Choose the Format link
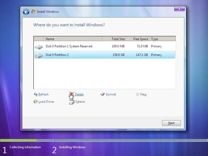208x156 pixels. (x=111, y=94)
